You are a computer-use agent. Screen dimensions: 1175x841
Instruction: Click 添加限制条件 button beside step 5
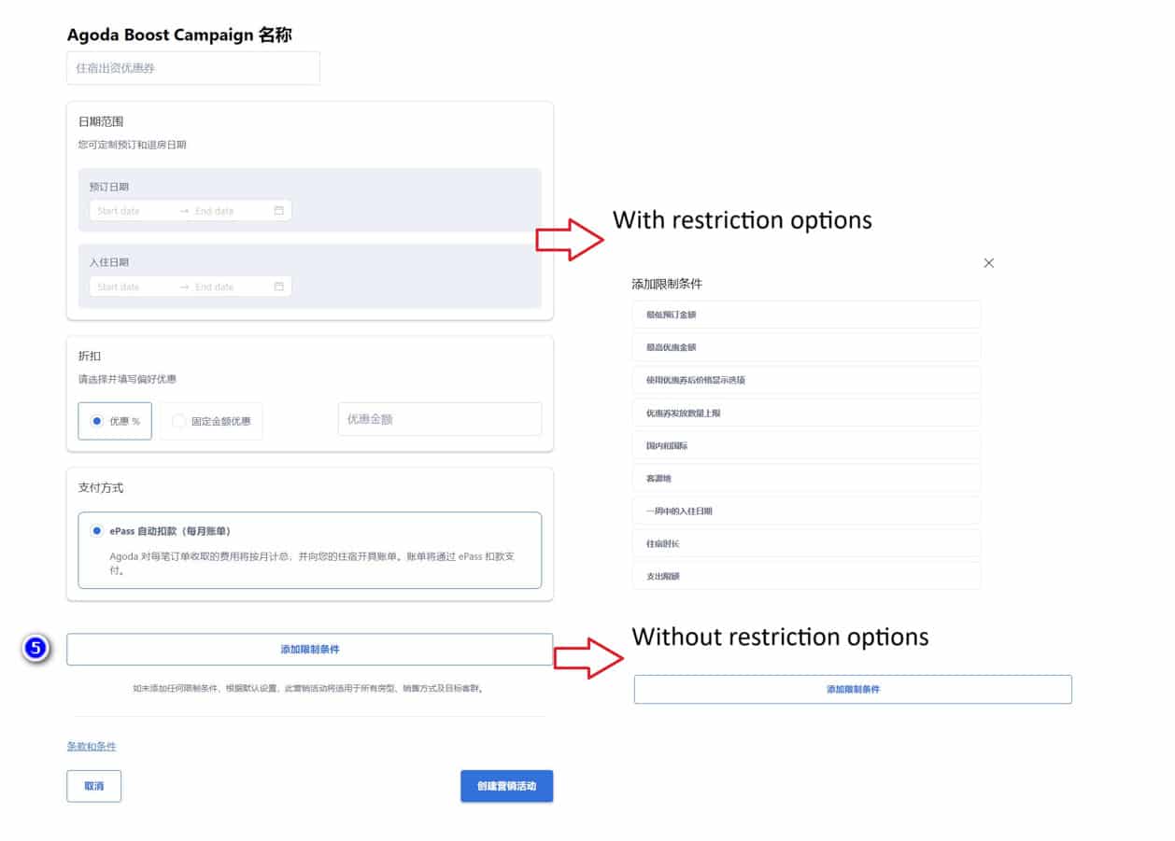tap(310, 650)
